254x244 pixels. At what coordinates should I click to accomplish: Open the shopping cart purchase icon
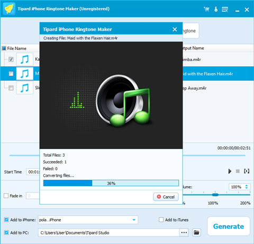click(206, 9)
